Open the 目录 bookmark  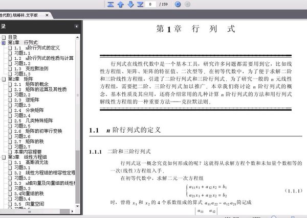click(x=12, y=37)
